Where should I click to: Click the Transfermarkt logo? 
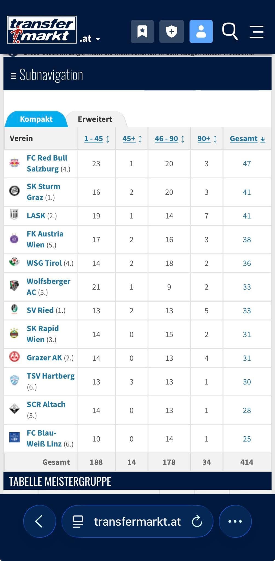click(x=42, y=30)
